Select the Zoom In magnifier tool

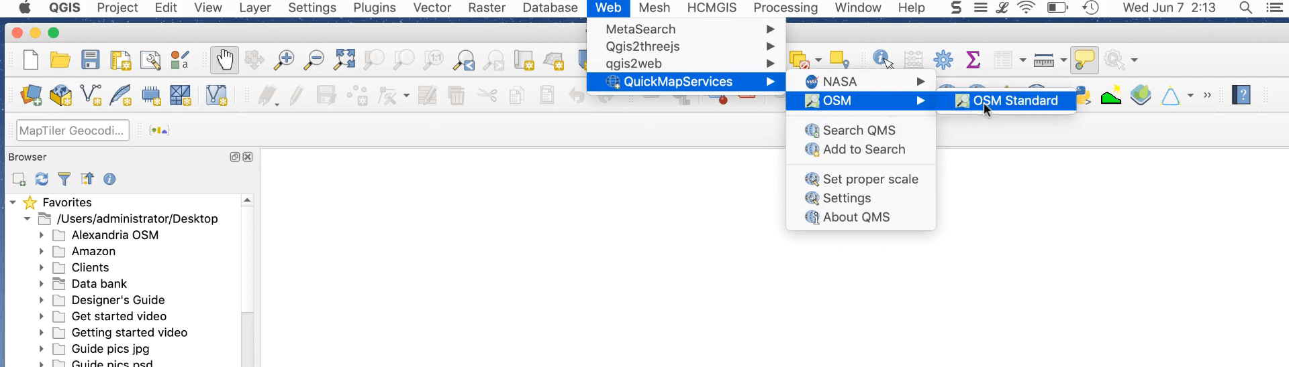pos(284,60)
